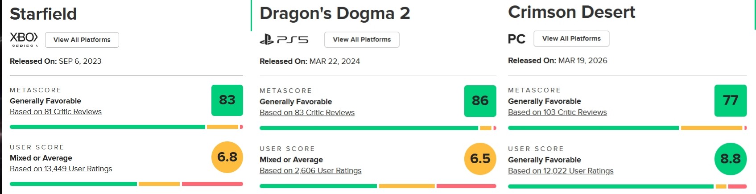Open the 81 Critic Reviews link

pos(56,112)
